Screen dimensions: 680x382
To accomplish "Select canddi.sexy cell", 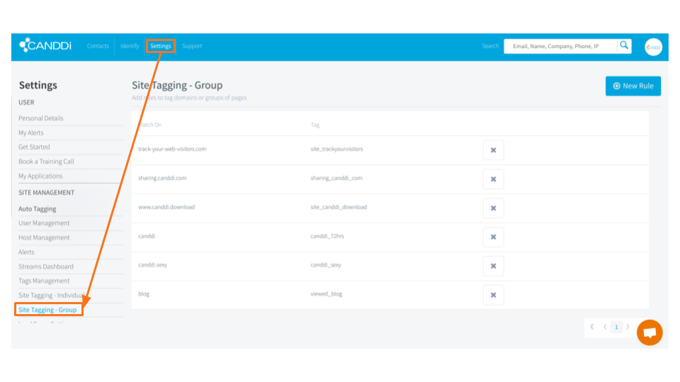I will tap(152, 265).
